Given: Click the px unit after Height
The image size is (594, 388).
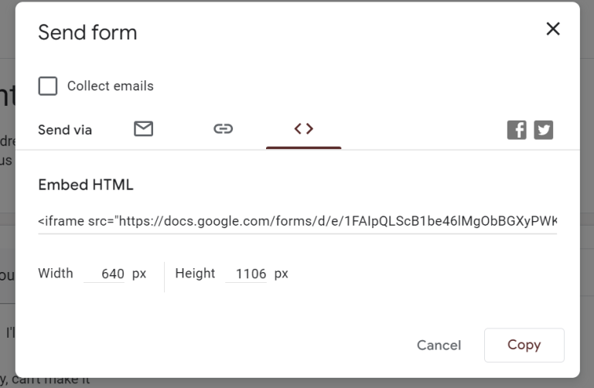Looking at the screenshot, I should tap(281, 274).
